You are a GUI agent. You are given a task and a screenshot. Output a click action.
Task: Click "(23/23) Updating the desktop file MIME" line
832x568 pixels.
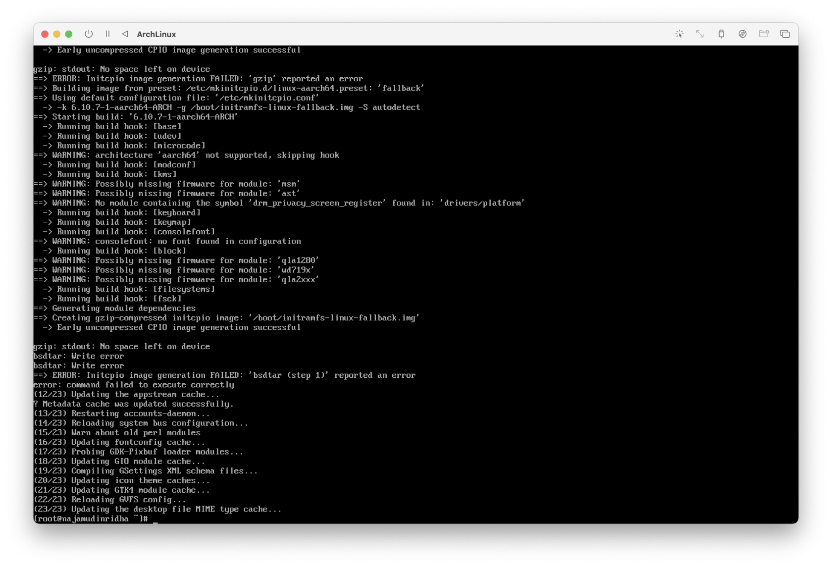157,510
